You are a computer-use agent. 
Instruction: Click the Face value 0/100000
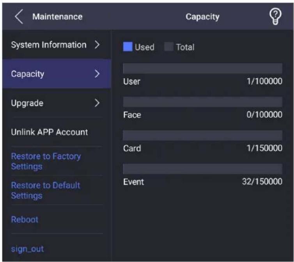point(264,114)
